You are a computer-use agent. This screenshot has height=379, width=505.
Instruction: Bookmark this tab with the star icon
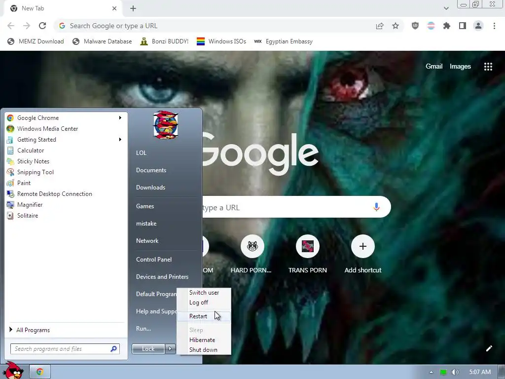coord(396,26)
